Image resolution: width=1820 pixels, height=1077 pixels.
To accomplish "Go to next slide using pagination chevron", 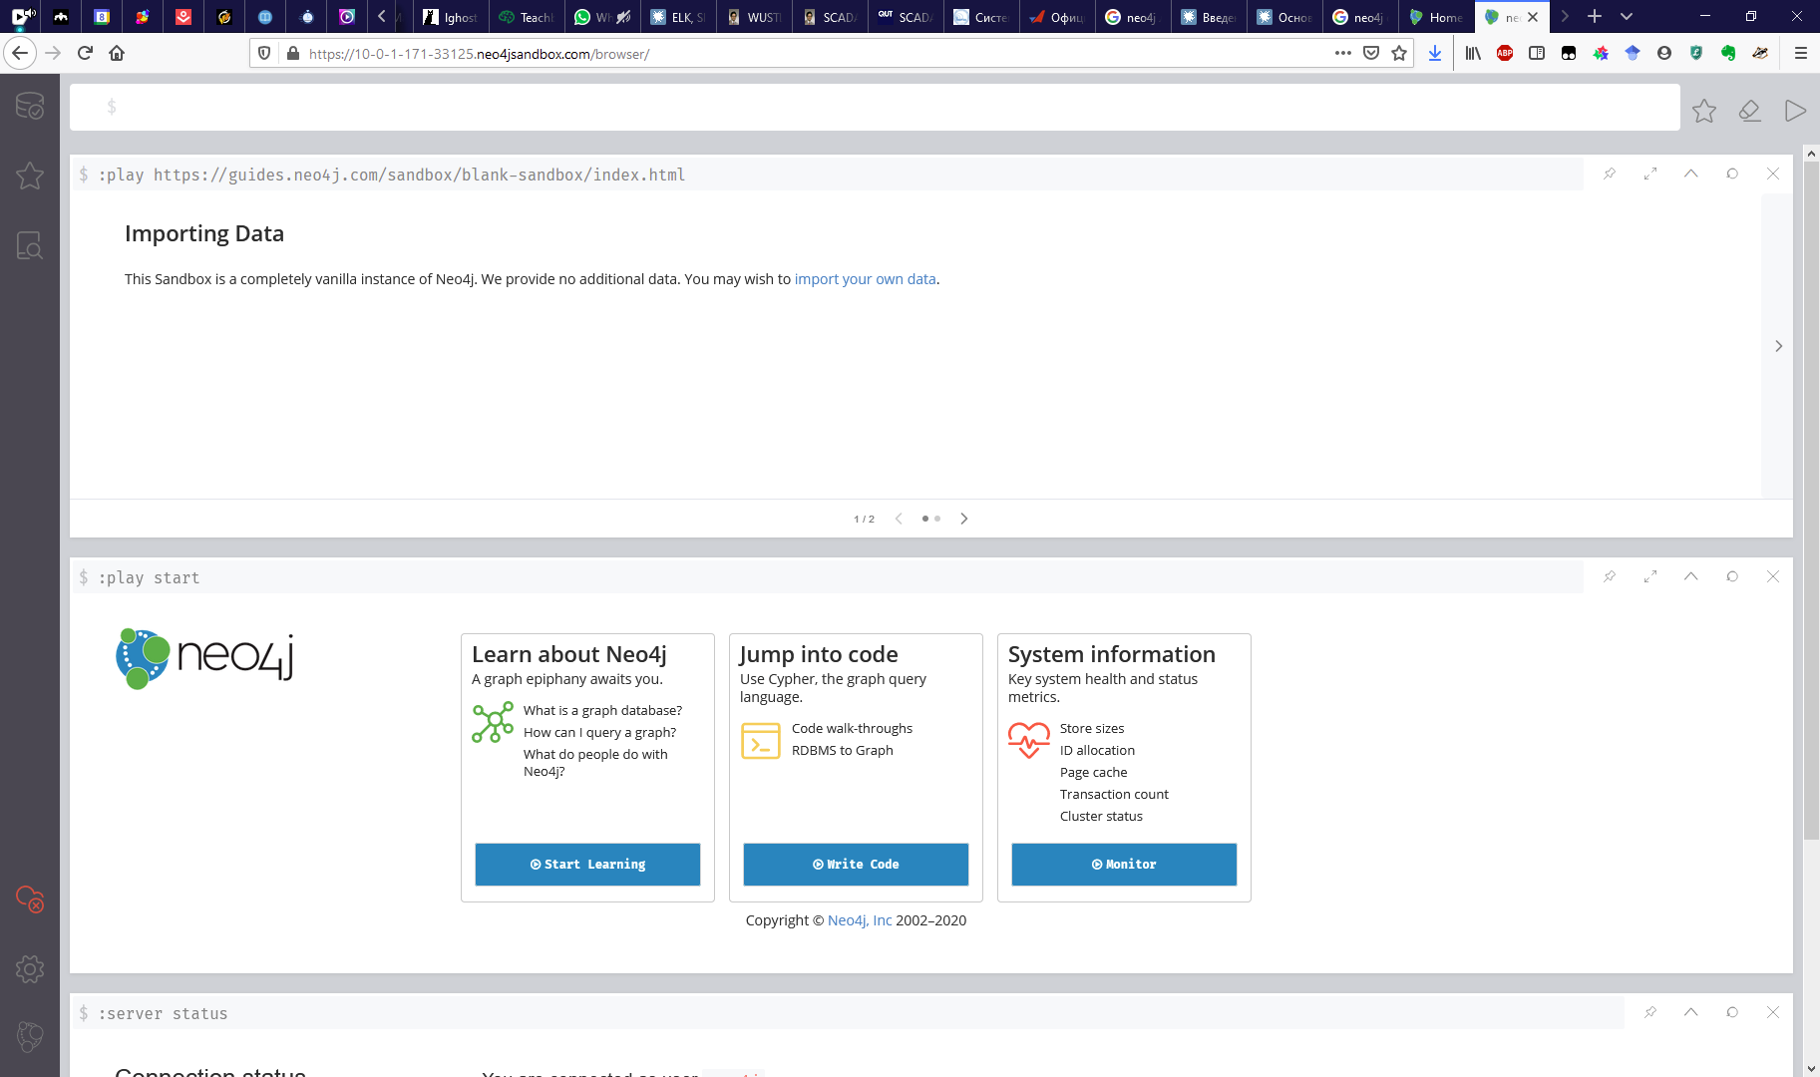I will (x=964, y=519).
